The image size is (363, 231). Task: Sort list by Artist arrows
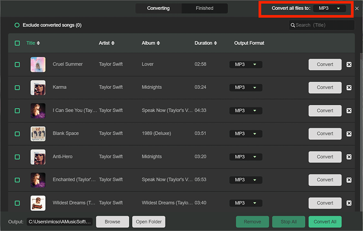[x=113, y=43]
